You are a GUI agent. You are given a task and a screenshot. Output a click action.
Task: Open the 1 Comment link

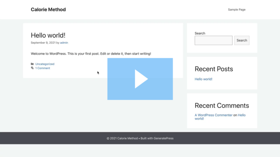coord(43,68)
